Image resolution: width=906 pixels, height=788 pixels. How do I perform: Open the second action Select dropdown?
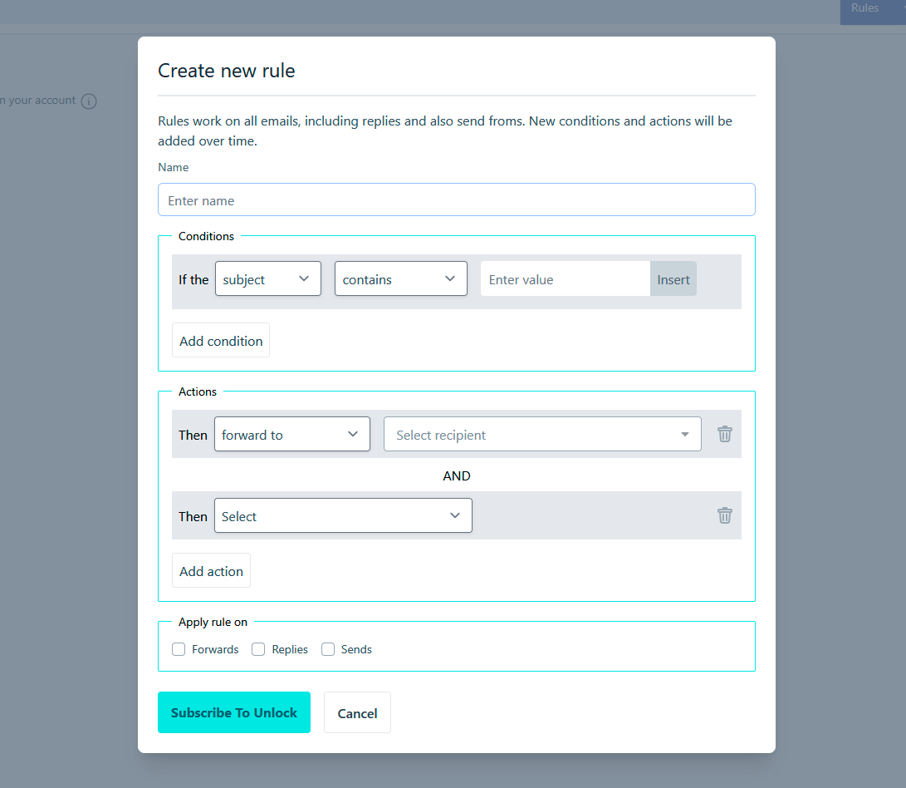click(x=343, y=515)
